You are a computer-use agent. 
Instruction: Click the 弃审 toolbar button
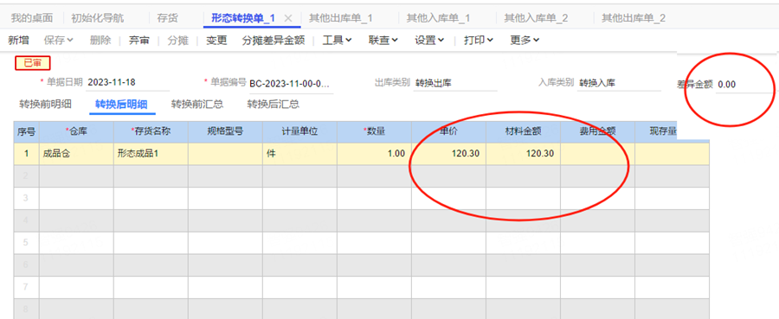click(x=139, y=41)
